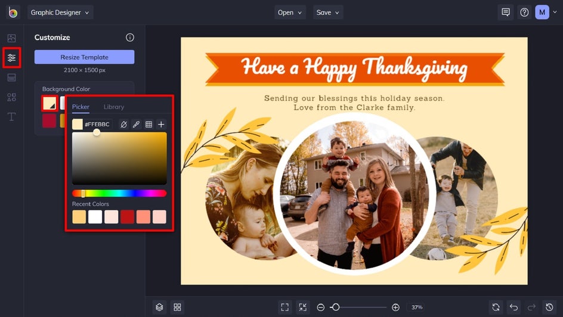563x317 pixels.
Task: Click the M account avatar
Action: pyautogui.click(x=542, y=13)
